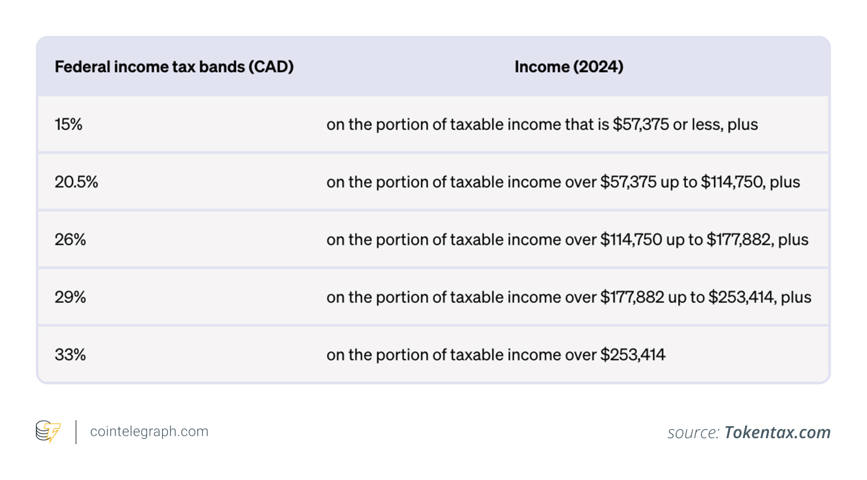Click the word 'source:' in footer
Screen dimensions: 867x480
[694, 432]
